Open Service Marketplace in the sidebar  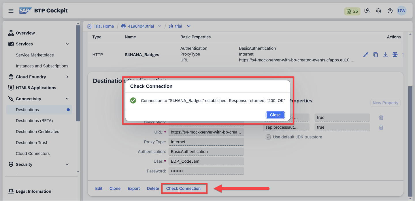coord(35,55)
